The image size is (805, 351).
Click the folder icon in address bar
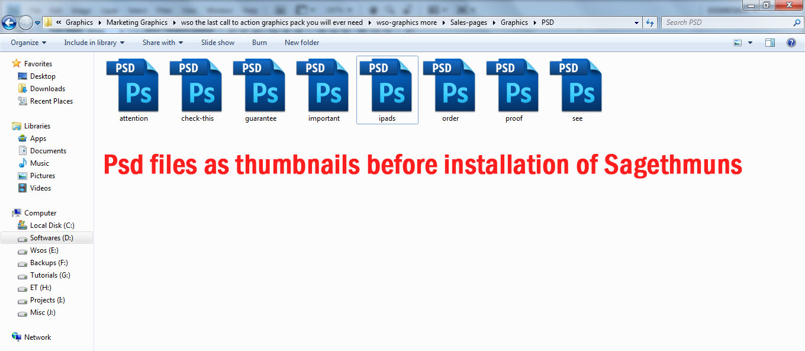[48, 22]
